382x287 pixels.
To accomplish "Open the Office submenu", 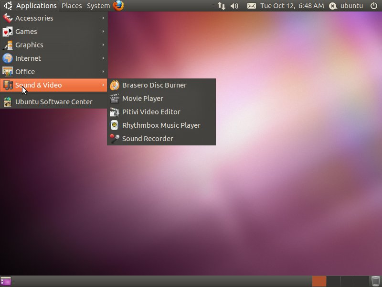I will pyautogui.click(x=53, y=72).
